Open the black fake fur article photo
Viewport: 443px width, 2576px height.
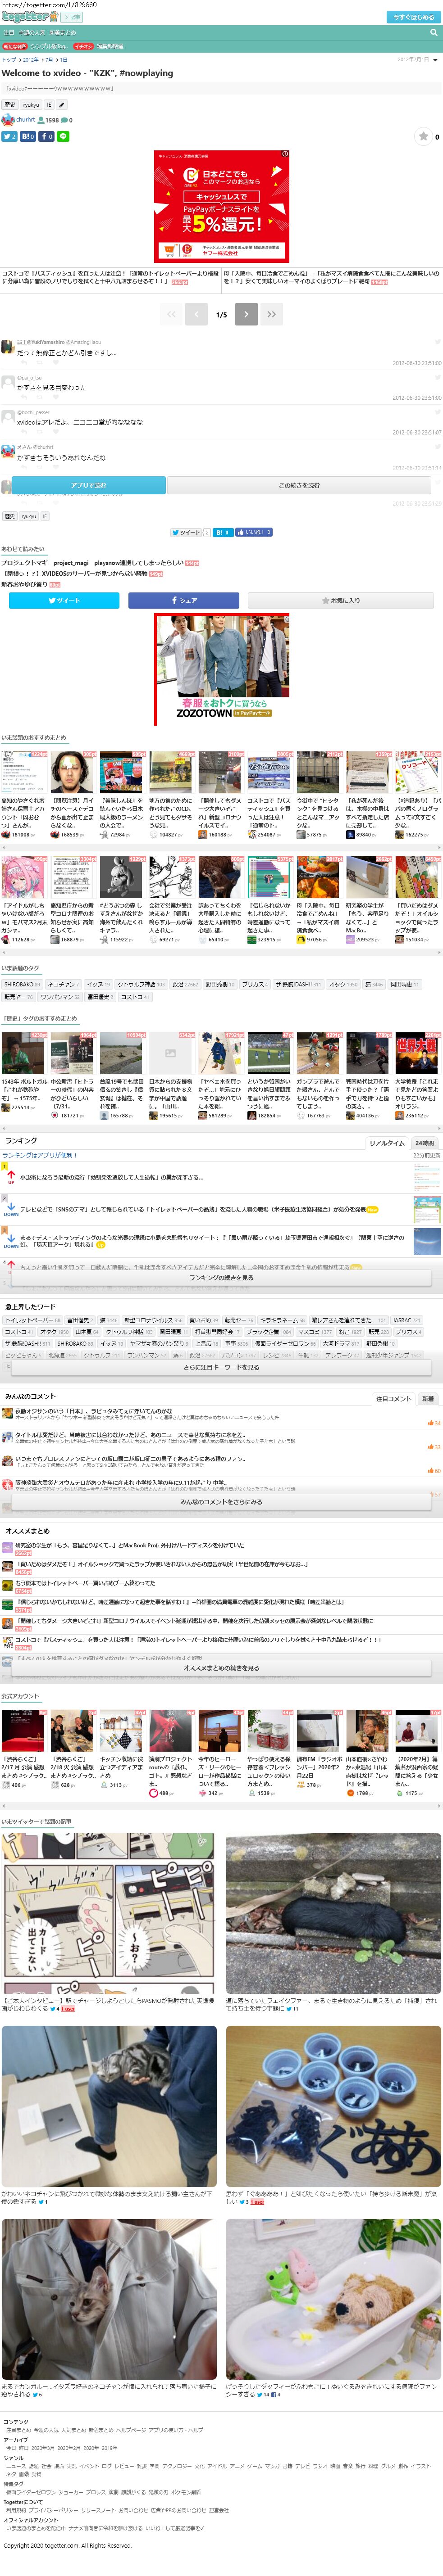click(333, 1912)
